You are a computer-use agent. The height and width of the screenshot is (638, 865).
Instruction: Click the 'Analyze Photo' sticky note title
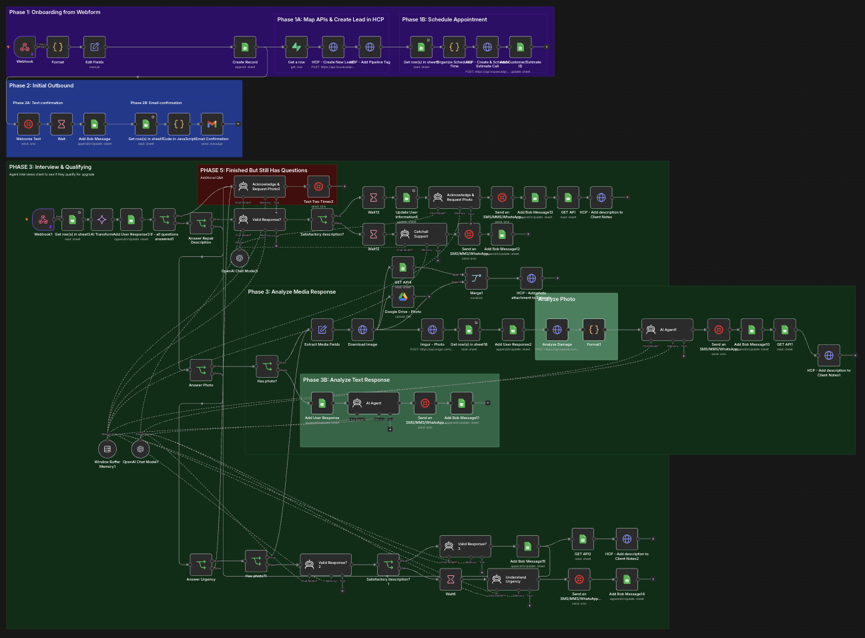tap(557, 299)
